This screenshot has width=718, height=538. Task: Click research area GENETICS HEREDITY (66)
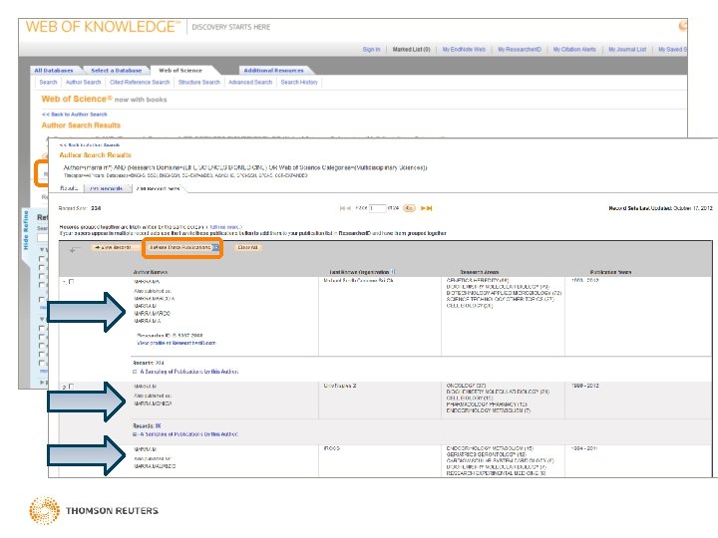[478, 280]
